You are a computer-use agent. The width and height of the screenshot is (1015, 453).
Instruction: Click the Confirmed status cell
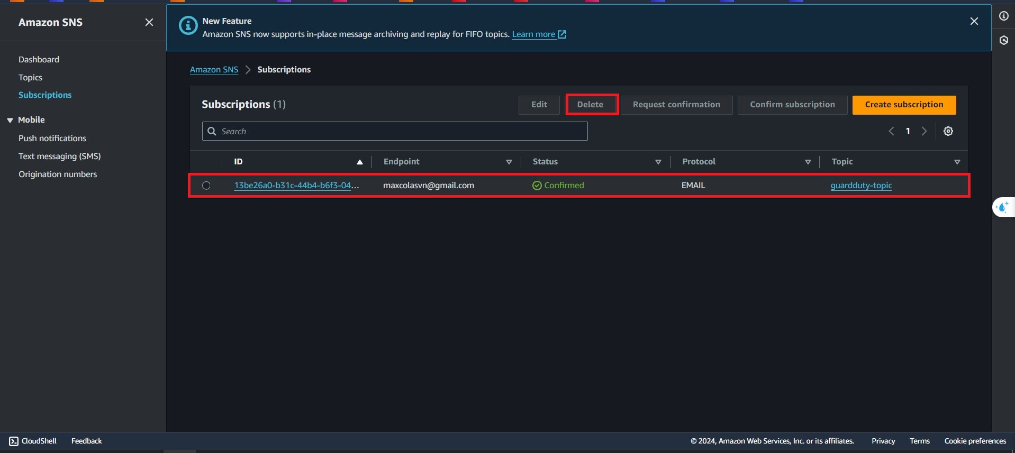(x=558, y=186)
